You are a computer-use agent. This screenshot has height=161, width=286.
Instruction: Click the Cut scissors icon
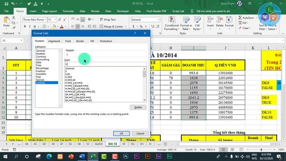click(x=14, y=18)
